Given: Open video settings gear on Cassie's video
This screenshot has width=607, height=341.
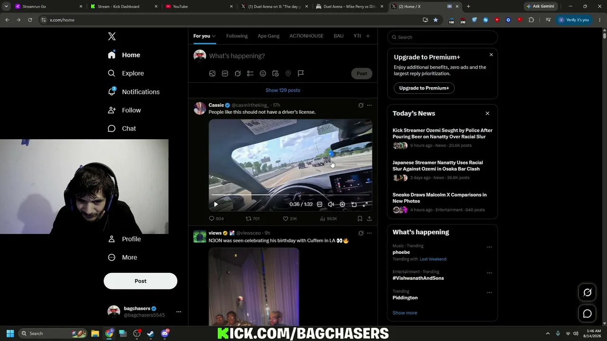Looking at the screenshot, I should [342, 204].
